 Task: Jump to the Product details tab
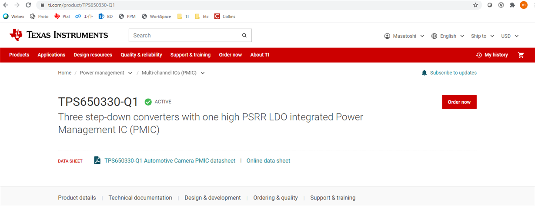click(77, 198)
